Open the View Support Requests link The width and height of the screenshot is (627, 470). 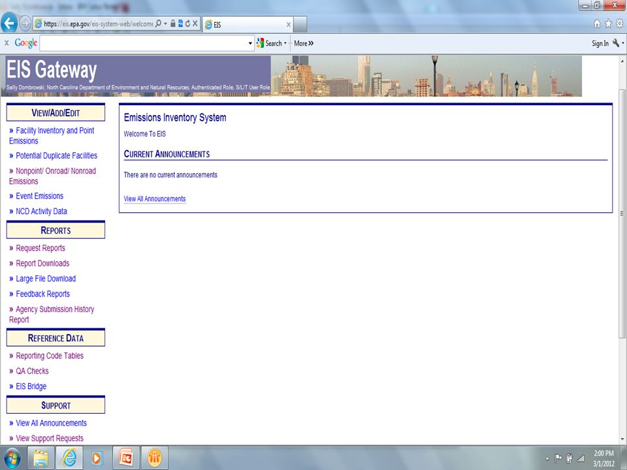pos(50,438)
